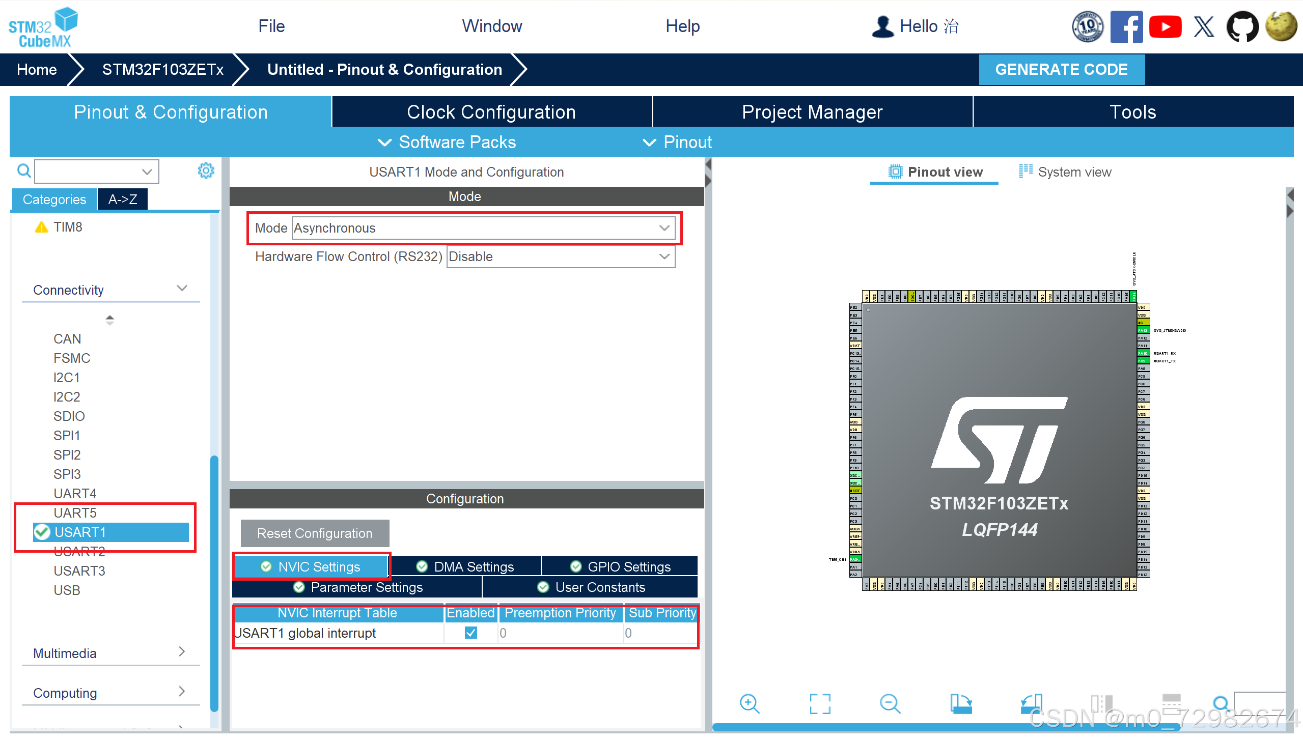Collapse the Connectivity category in the sidebar
The height and width of the screenshot is (740, 1303).
(x=181, y=288)
